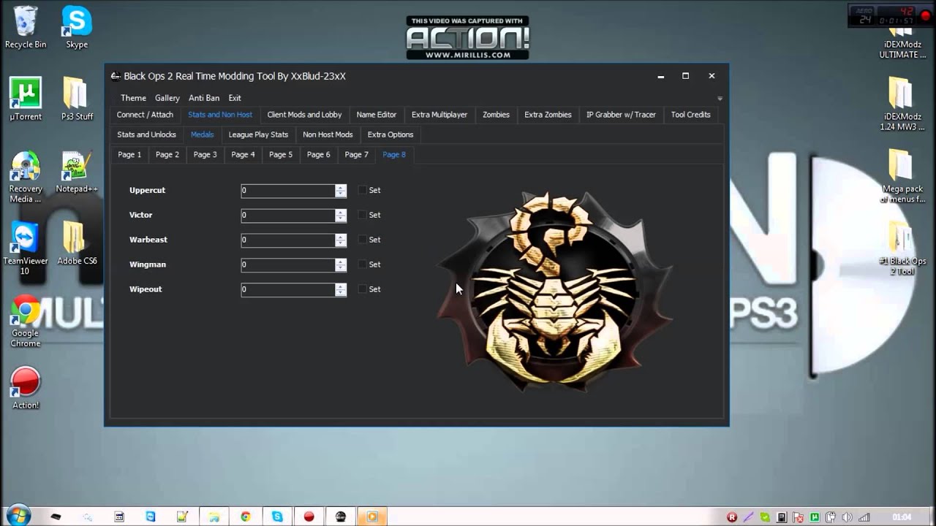Open Skype from the taskbar

277,517
